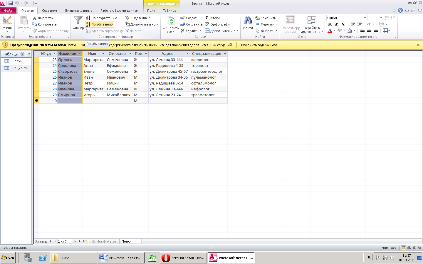Viewport: 423px width, 264px height.
Task: Sort descending with По убыванию
Action: pos(99,24)
